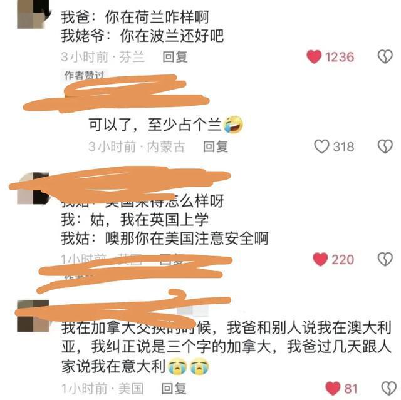Reply to the 芬兰 comment via 回复
The width and height of the screenshot is (401, 400).
pyautogui.click(x=175, y=57)
